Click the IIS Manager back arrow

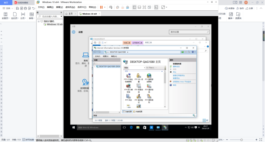point(95,52)
